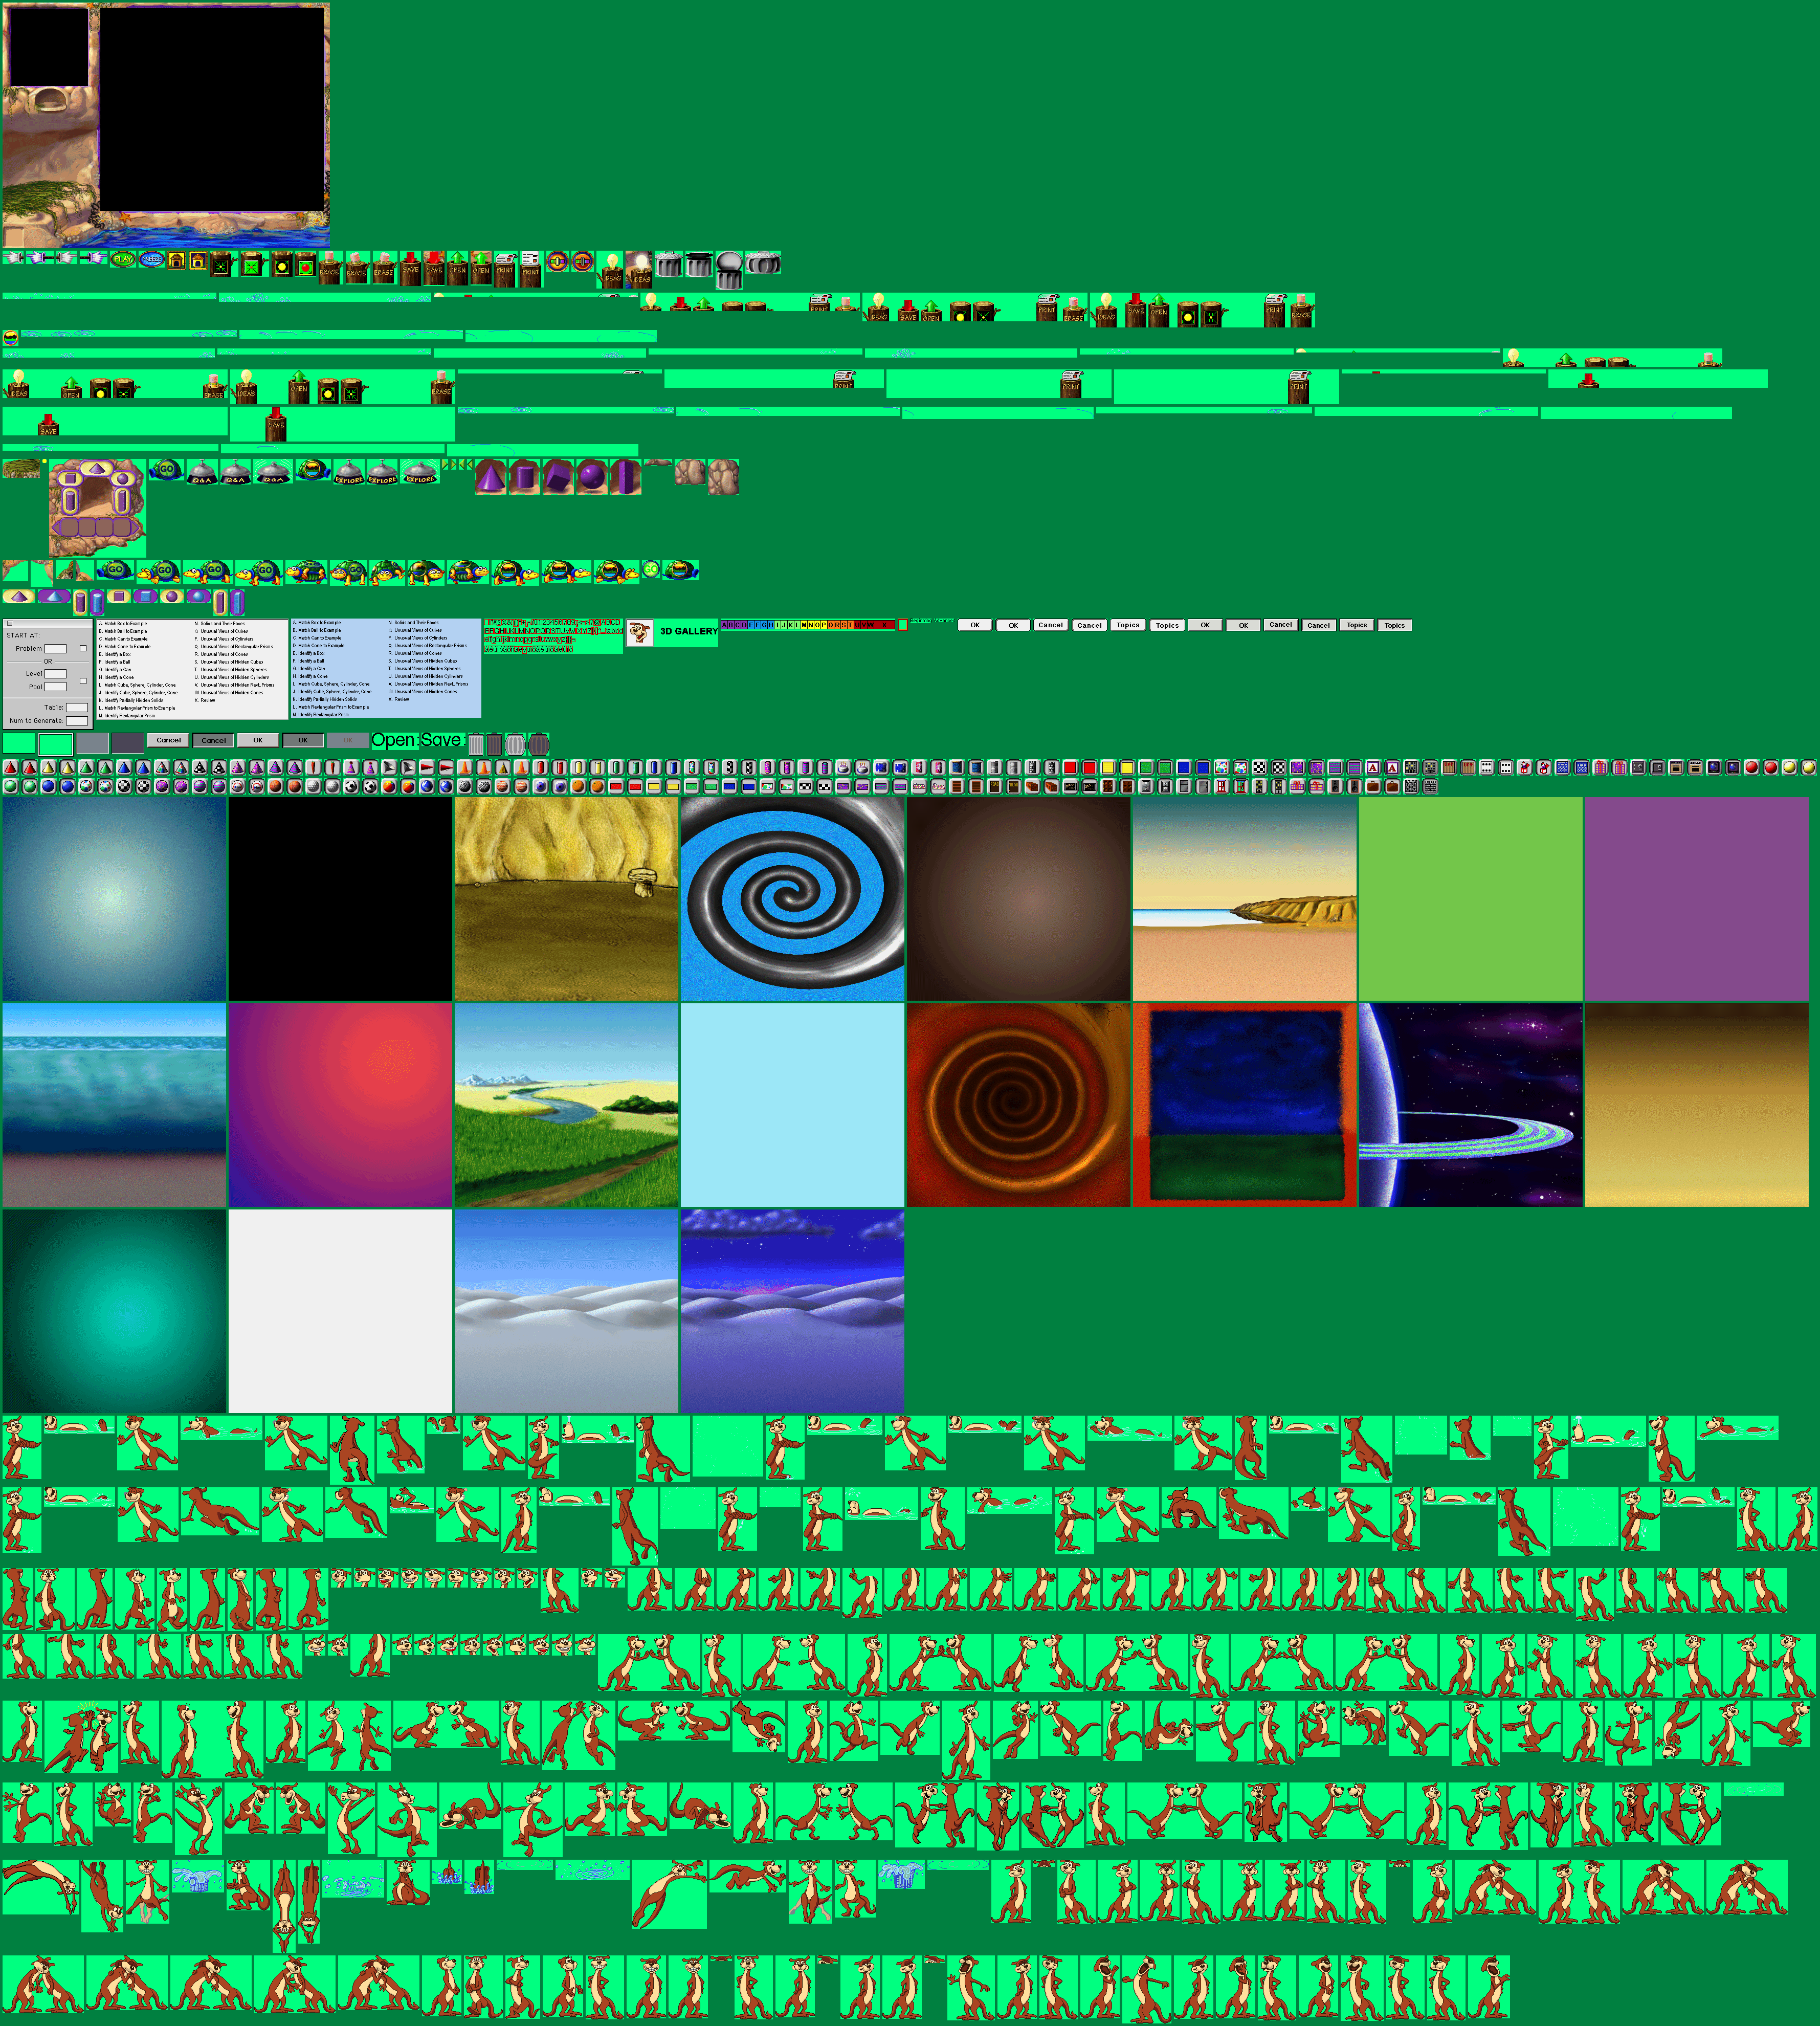Click the right arrow in the cave panel tray

click(136, 527)
